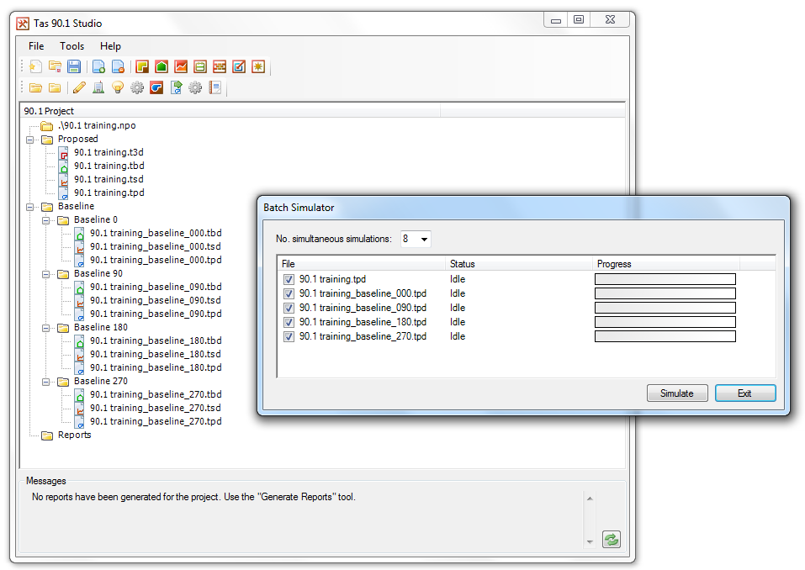
Task: Select 90.1 training.tbd in the tree
Action: pyautogui.click(x=109, y=166)
